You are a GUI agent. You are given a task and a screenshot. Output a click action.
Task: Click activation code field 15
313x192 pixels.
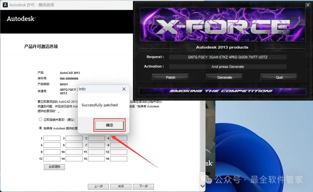click(97, 159)
